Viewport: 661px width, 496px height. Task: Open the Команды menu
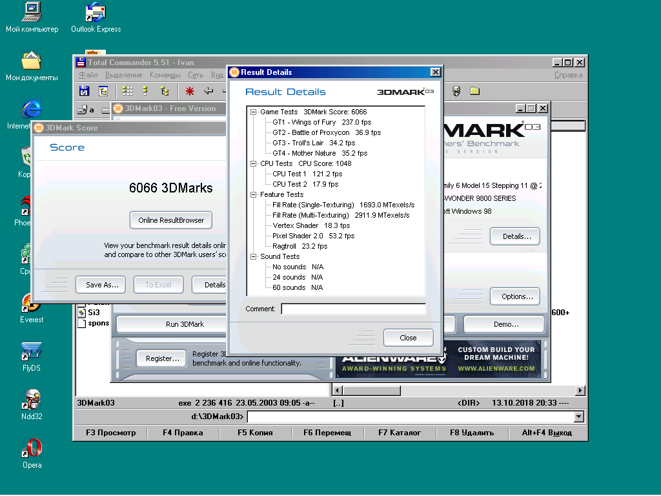coord(165,75)
